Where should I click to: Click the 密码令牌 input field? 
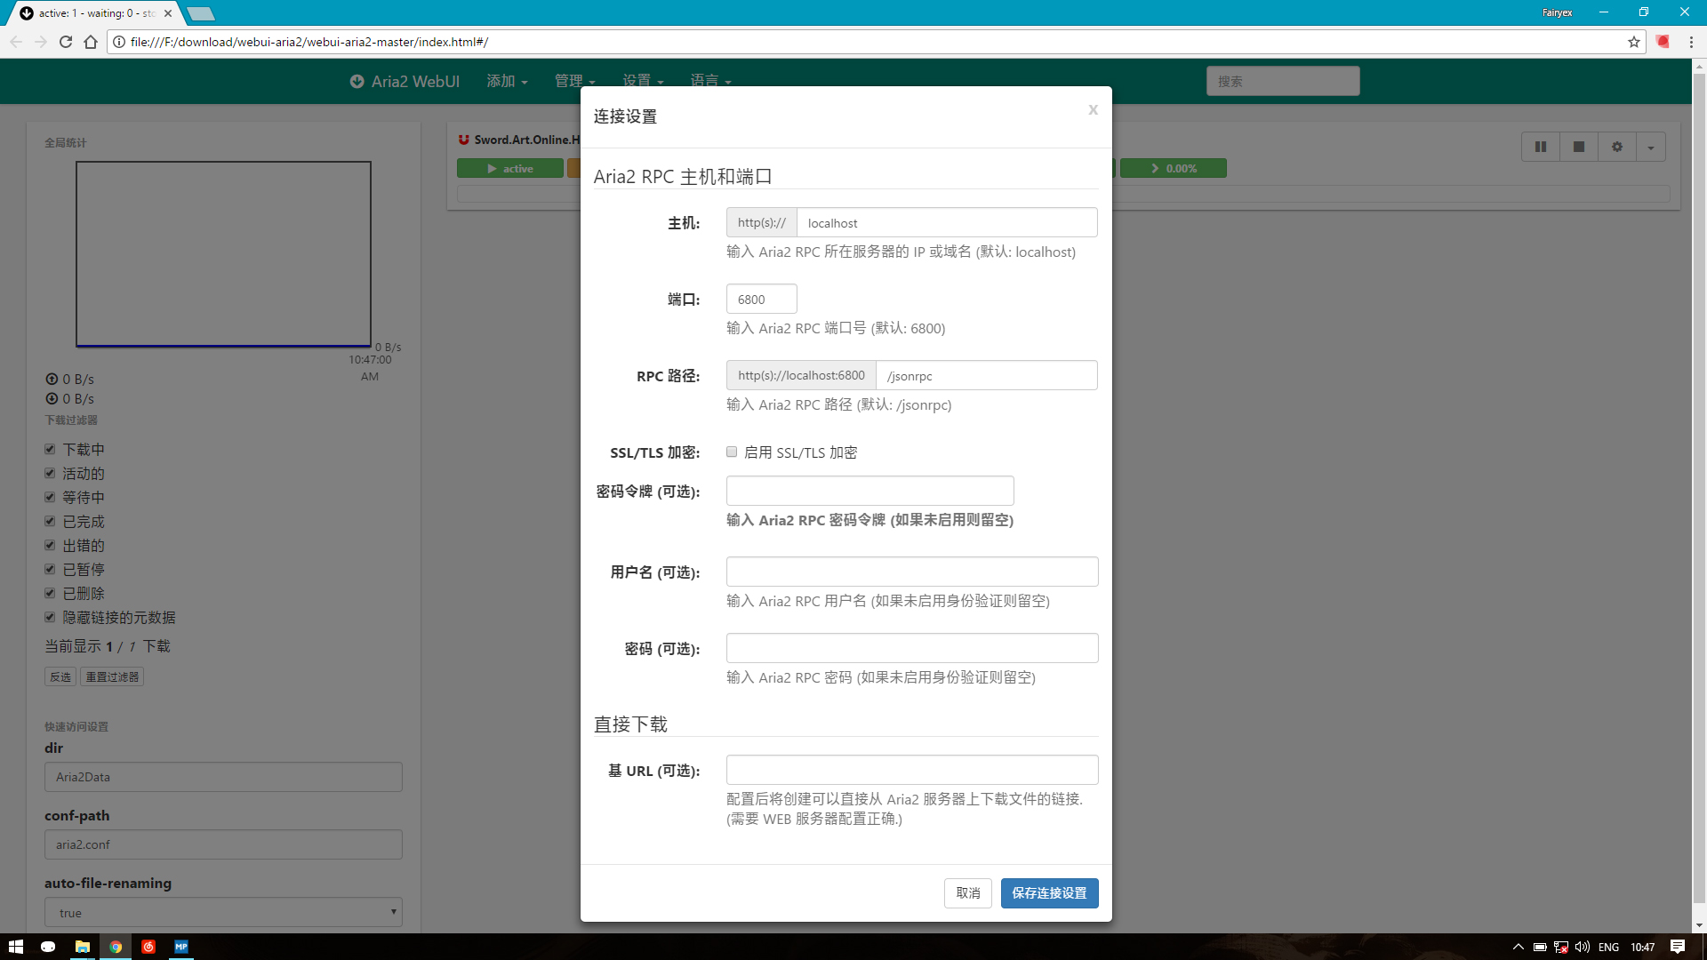[x=870, y=491]
